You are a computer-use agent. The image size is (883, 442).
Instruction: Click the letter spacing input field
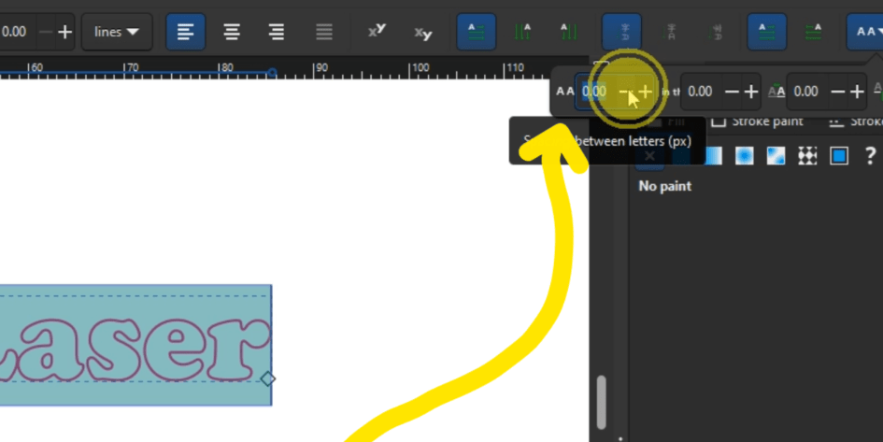[x=594, y=92]
